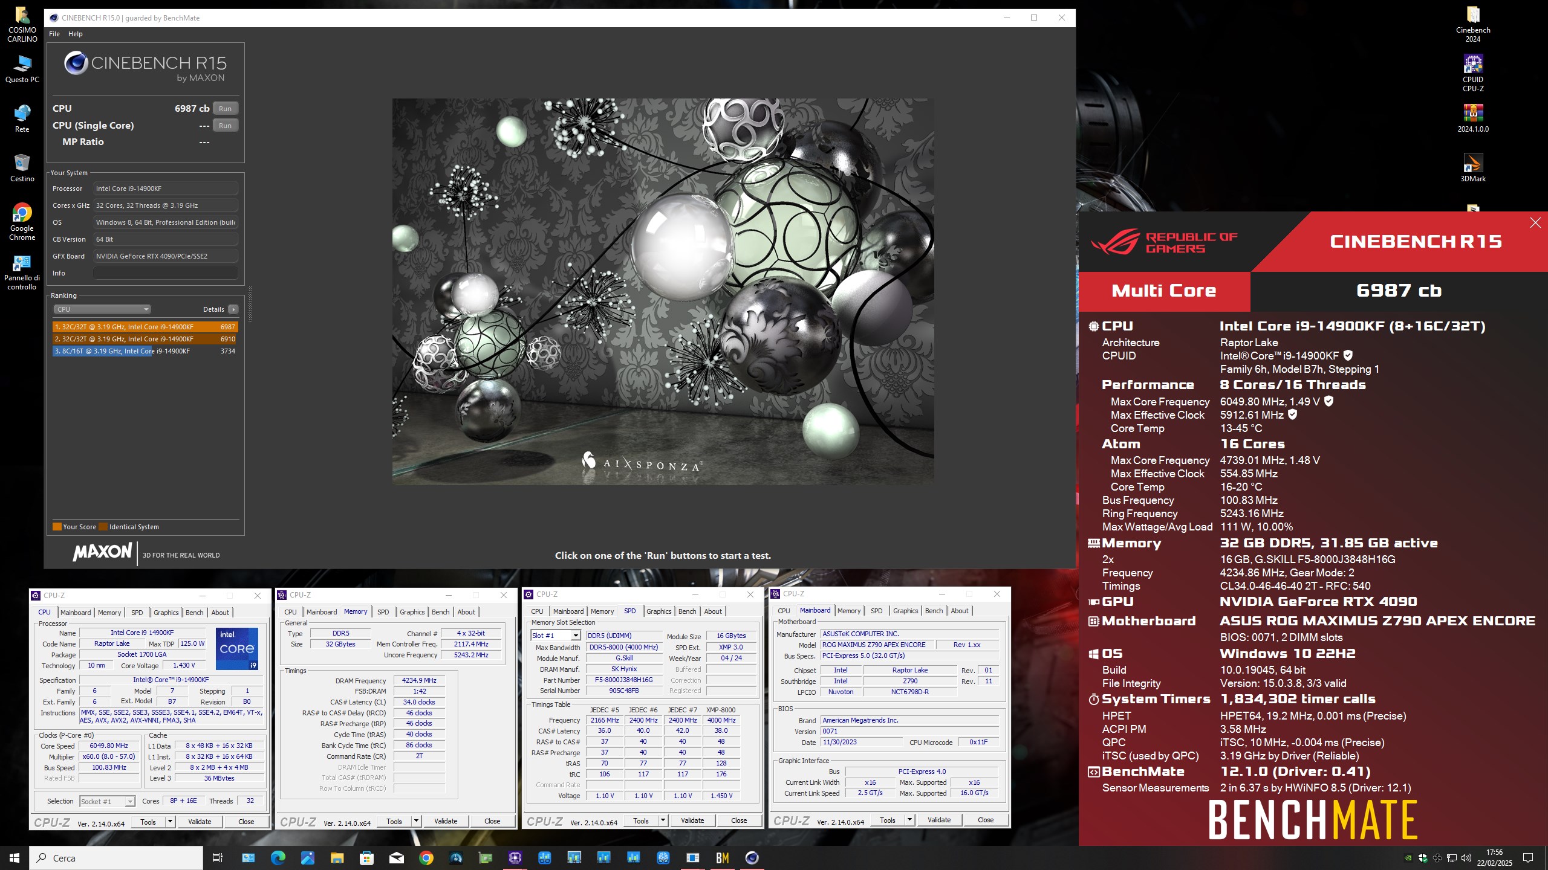Open the notification center icon
Screen dimensions: 1548x870
pos(1528,858)
